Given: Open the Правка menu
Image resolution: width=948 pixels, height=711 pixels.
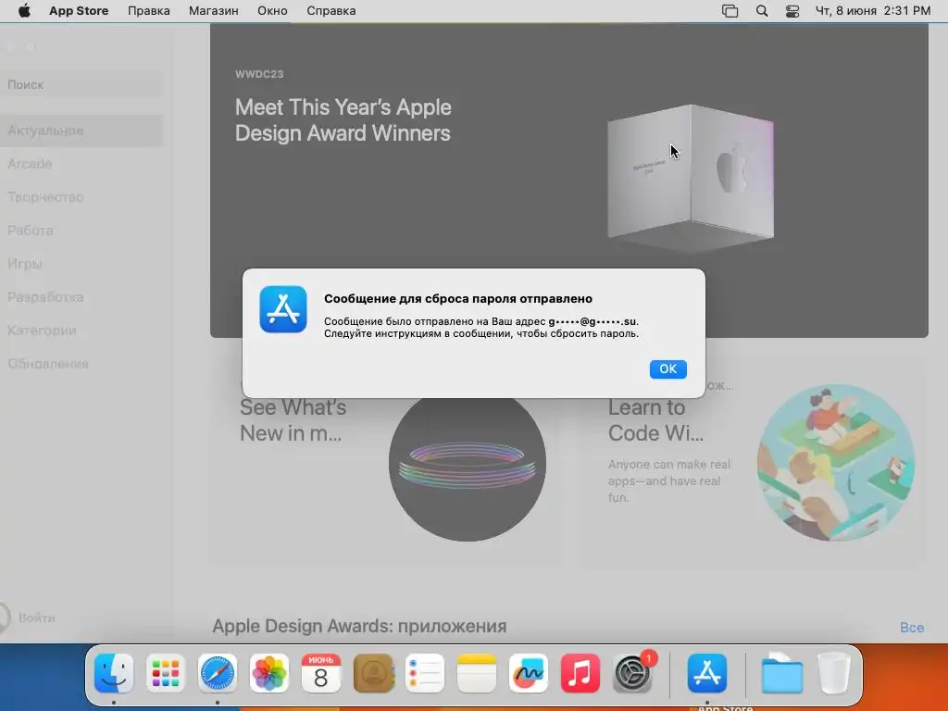Looking at the screenshot, I should pyautogui.click(x=149, y=11).
